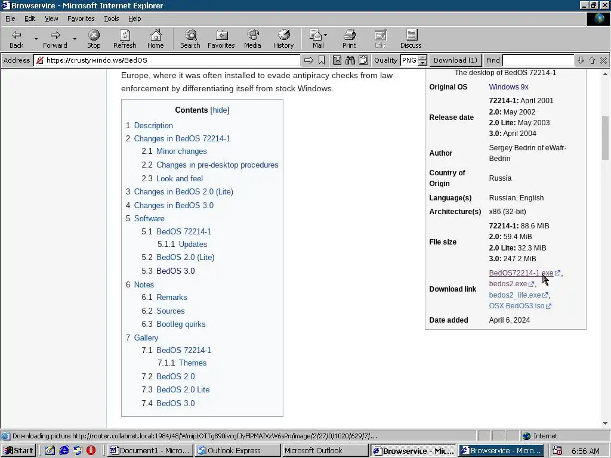Image resolution: width=611 pixels, height=458 pixels.
Task: Click inside the Address bar field
Action: (x=168, y=60)
